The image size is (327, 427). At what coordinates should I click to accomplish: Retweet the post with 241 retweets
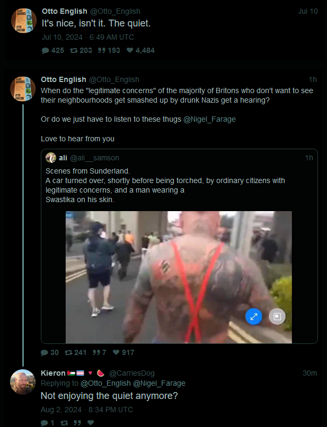pos(68,352)
